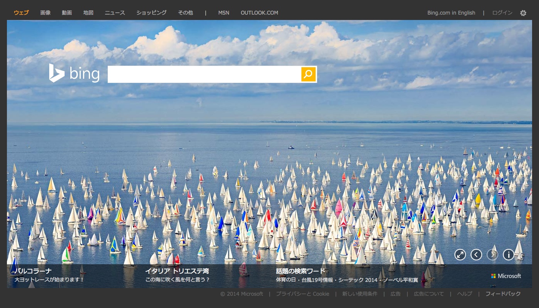Open the MSN link
The height and width of the screenshot is (308, 539).
pyautogui.click(x=223, y=13)
